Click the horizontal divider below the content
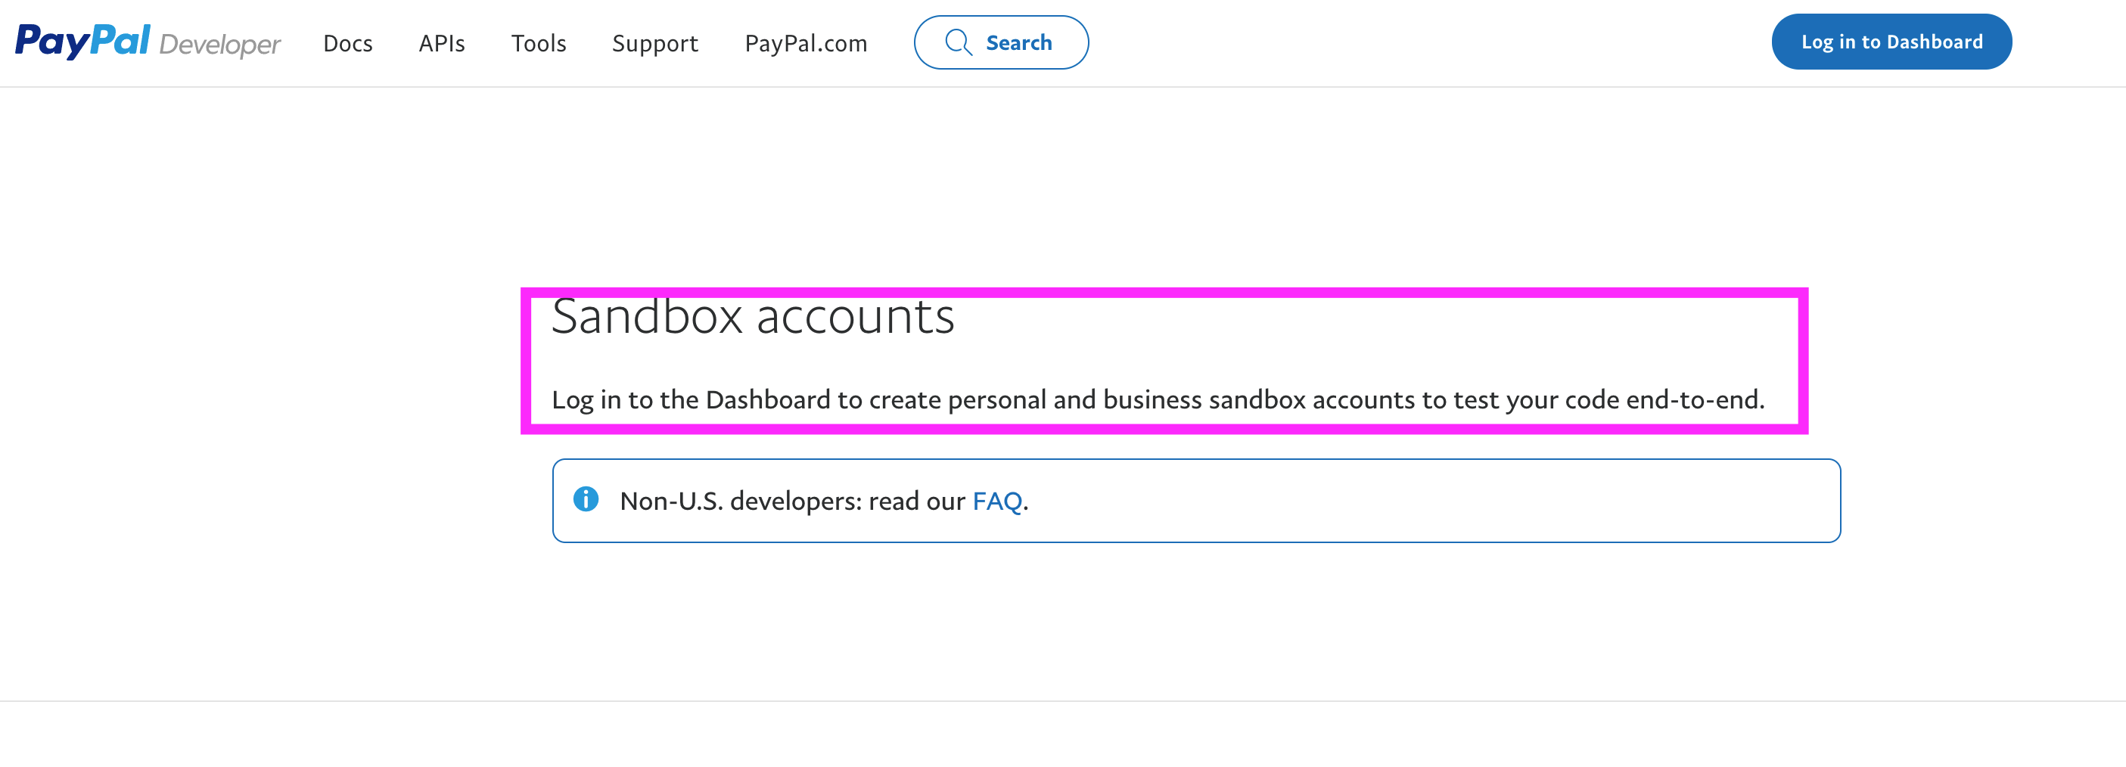The width and height of the screenshot is (2126, 767). (x=1063, y=701)
